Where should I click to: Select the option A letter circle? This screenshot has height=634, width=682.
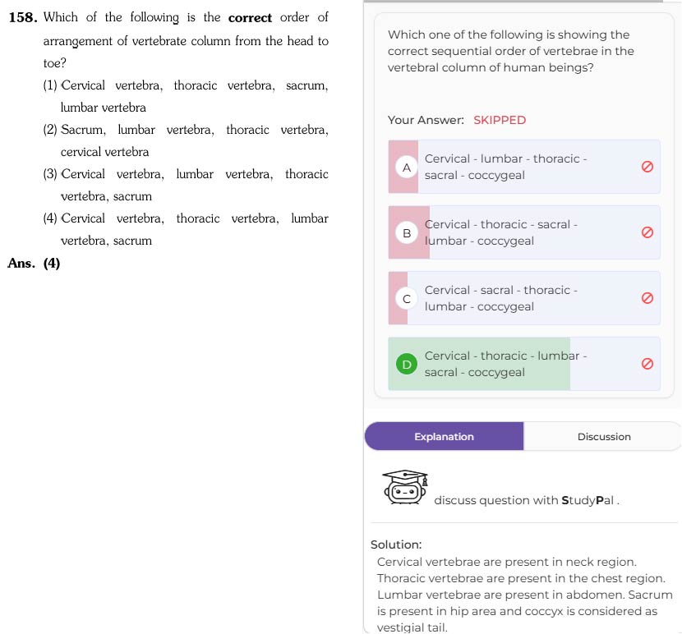pyautogui.click(x=407, y=168)
